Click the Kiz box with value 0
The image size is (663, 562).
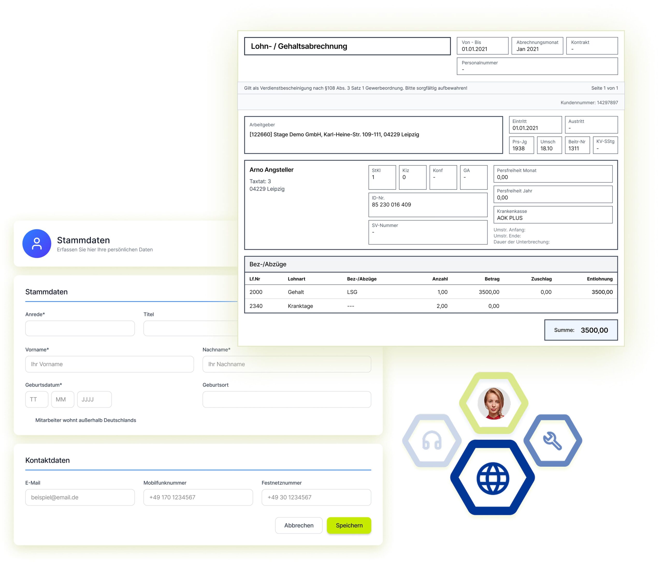(x=413, y=178)
